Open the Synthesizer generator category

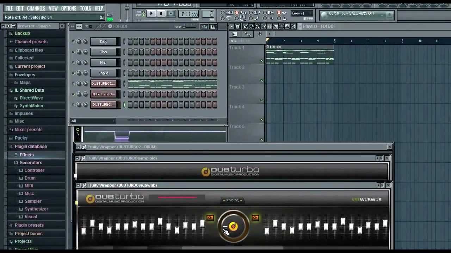(36, 209)
